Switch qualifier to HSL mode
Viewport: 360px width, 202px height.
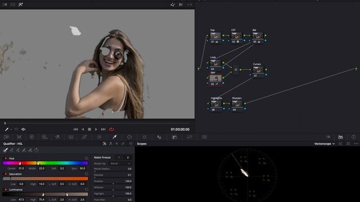(105, 144)
